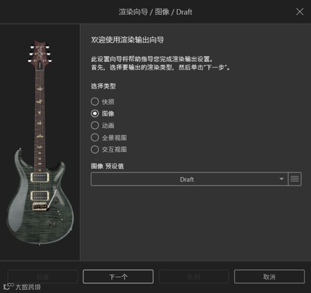Click the 图像 label text next to radio
Screen dimensions: 311x293
point(108,114)
